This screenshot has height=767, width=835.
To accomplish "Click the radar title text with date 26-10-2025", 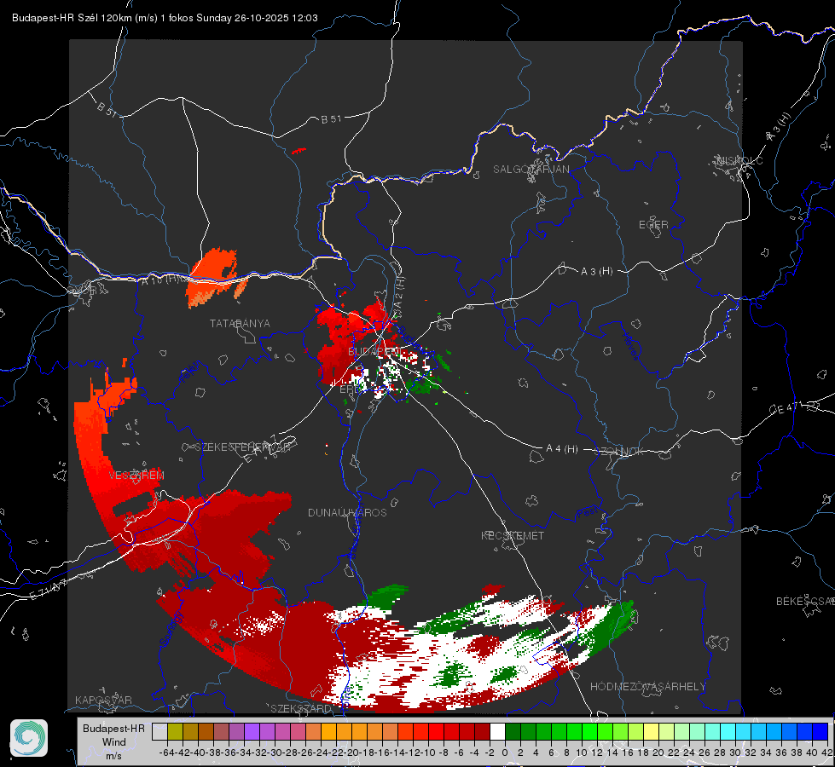I will click(165, 18).
